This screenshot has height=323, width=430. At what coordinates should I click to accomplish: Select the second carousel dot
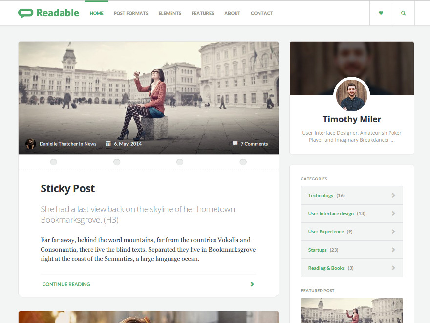tap(117, 161)
